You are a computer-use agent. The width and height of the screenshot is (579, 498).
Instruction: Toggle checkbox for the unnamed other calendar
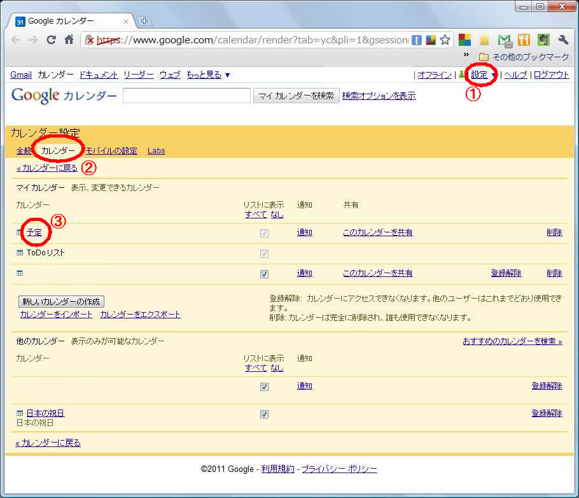pyautogui.click(x=265, y=387)
